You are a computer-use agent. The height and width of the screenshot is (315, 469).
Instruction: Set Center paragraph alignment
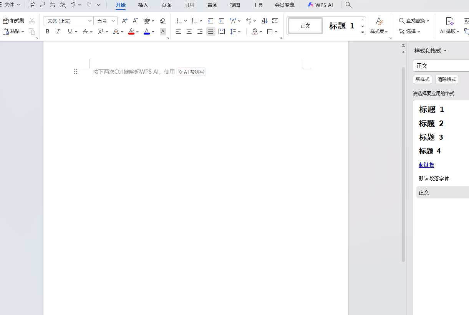[189, 31]
